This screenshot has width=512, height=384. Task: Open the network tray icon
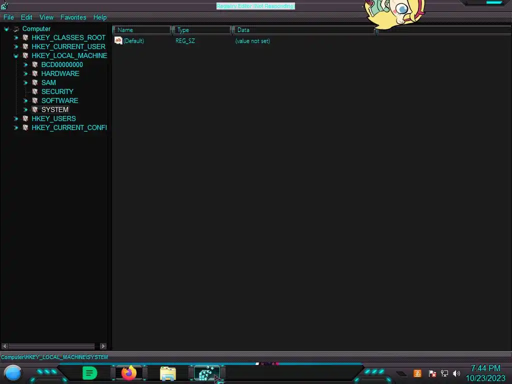[x=444, y=373]
